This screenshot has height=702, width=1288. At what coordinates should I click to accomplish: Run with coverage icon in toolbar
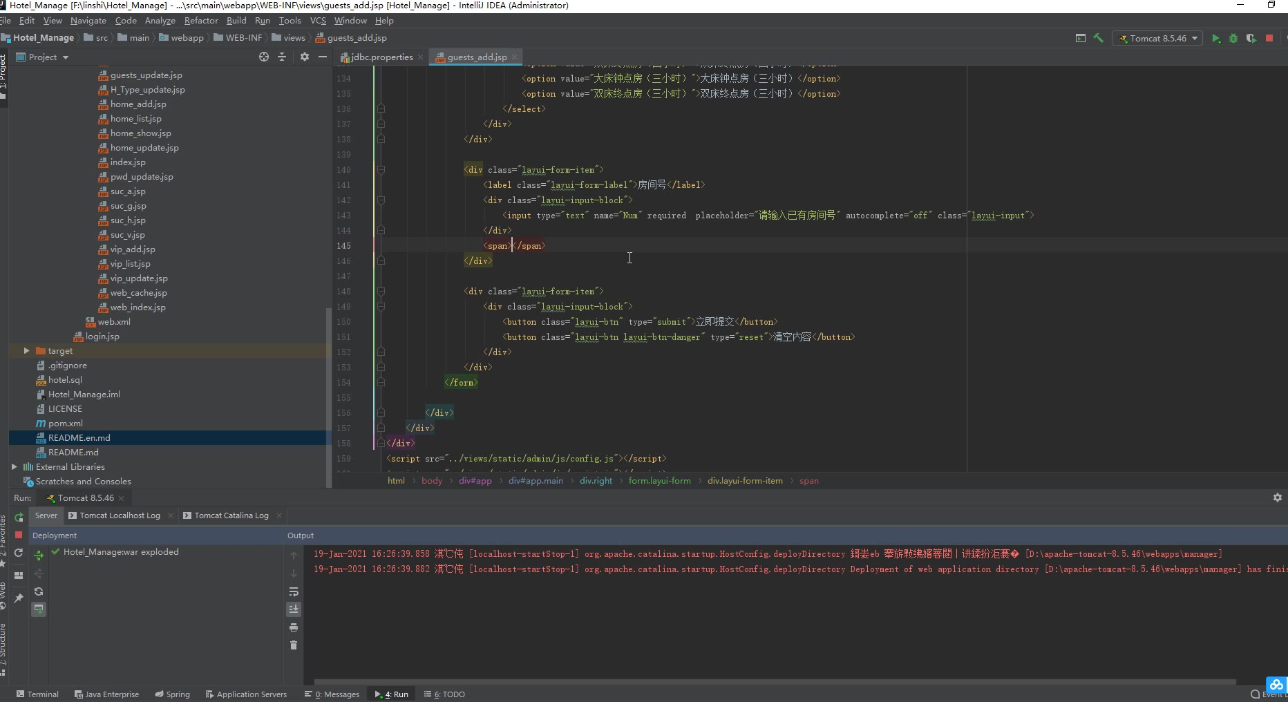[1251, 39]
